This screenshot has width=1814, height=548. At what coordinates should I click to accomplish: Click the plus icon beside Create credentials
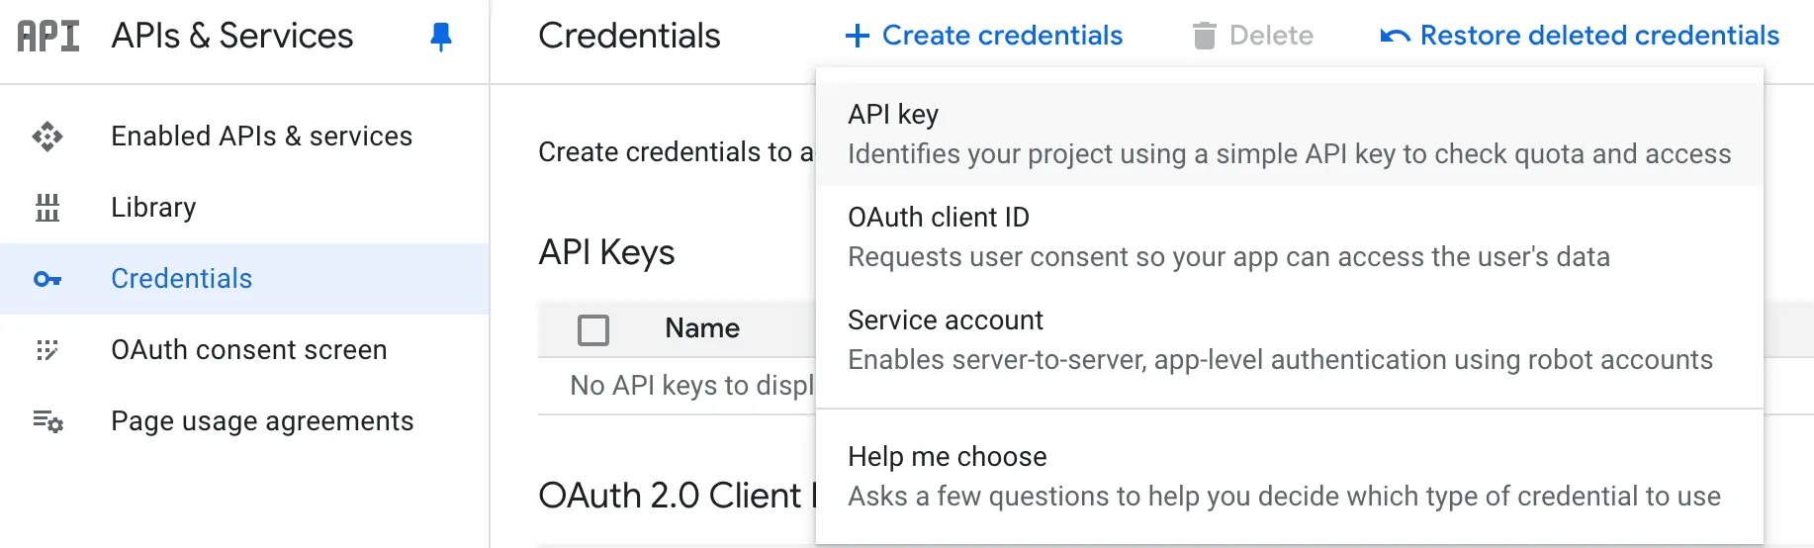click(x=857, y=37)
